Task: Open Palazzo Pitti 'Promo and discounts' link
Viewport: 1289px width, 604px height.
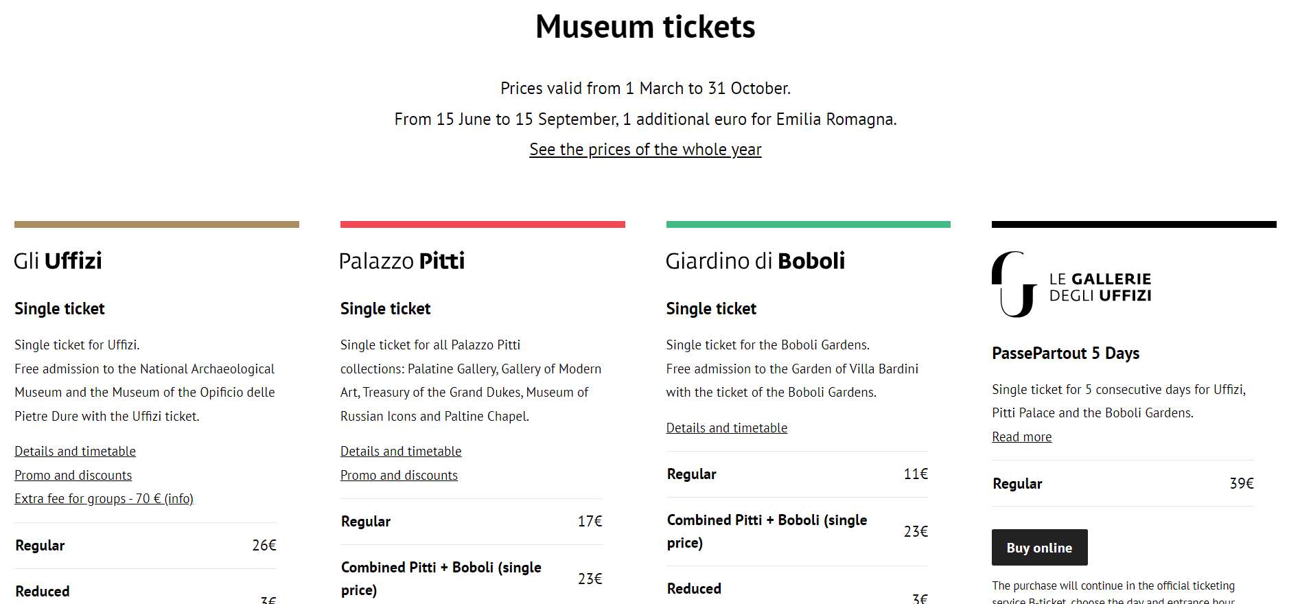Action: (399, 475)
